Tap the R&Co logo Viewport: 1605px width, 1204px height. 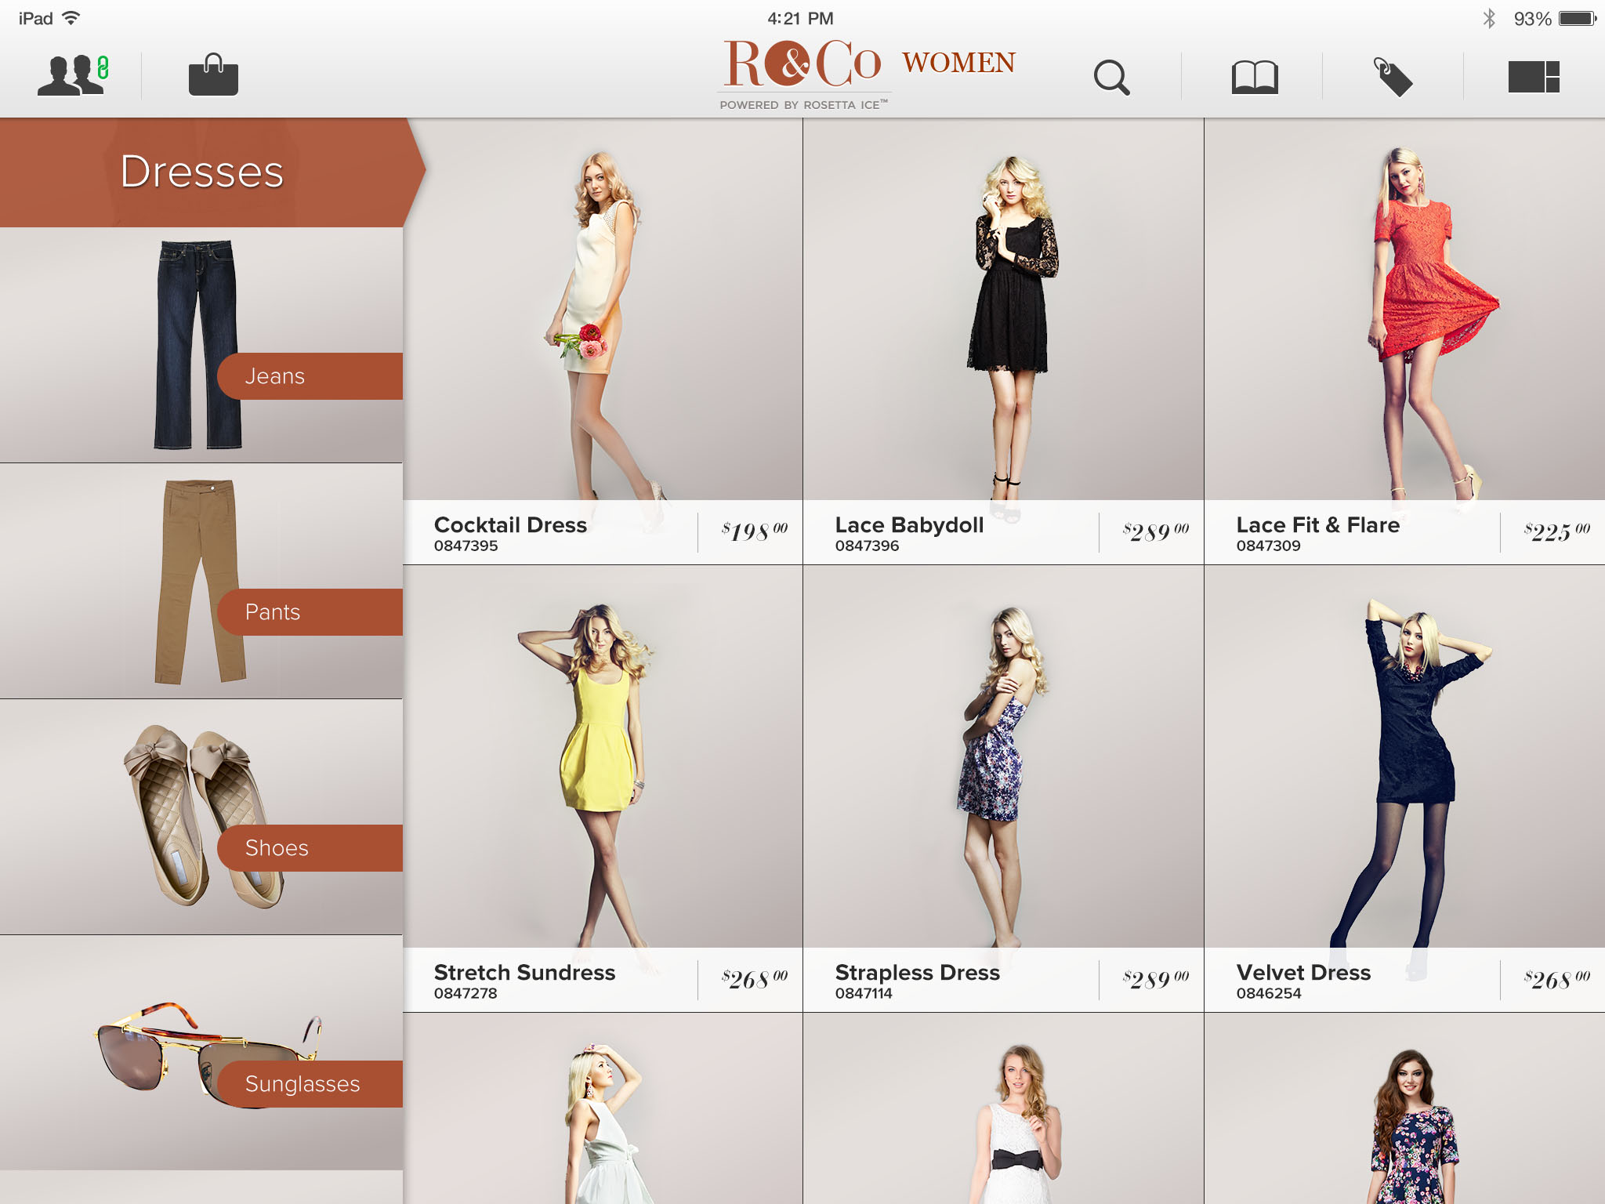coord(802,64)
